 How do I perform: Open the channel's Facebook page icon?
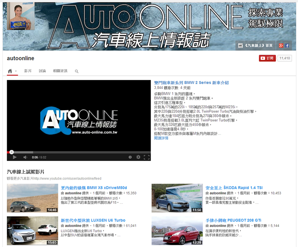(x=287, y=46)
